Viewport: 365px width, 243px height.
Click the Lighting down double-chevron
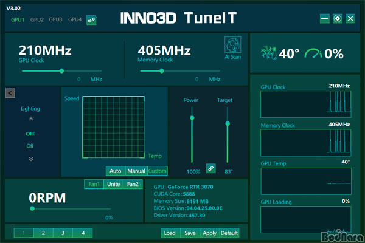click(x=31, y=159)
